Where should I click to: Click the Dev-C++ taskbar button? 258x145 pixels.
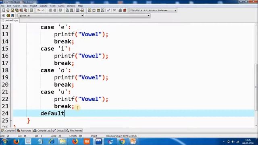98,141
